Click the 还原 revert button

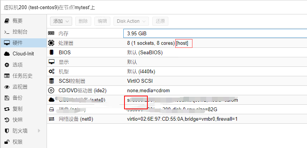tap(160, 21)
